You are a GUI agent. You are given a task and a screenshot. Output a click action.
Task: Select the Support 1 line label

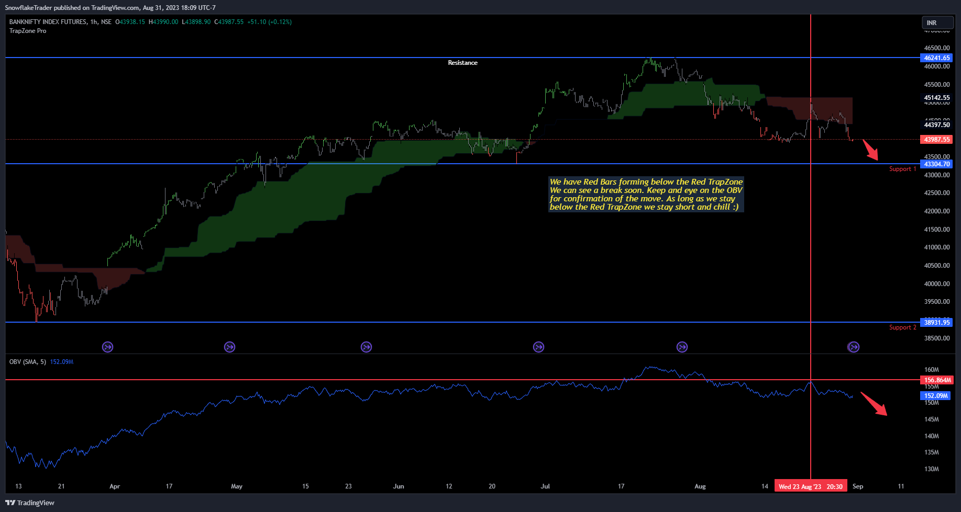pos(903,169)
